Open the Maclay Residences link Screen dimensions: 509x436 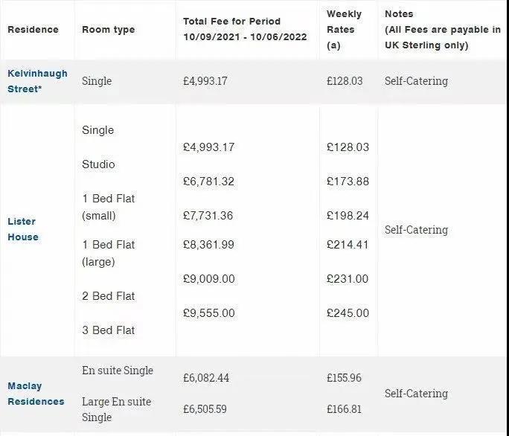36,394
